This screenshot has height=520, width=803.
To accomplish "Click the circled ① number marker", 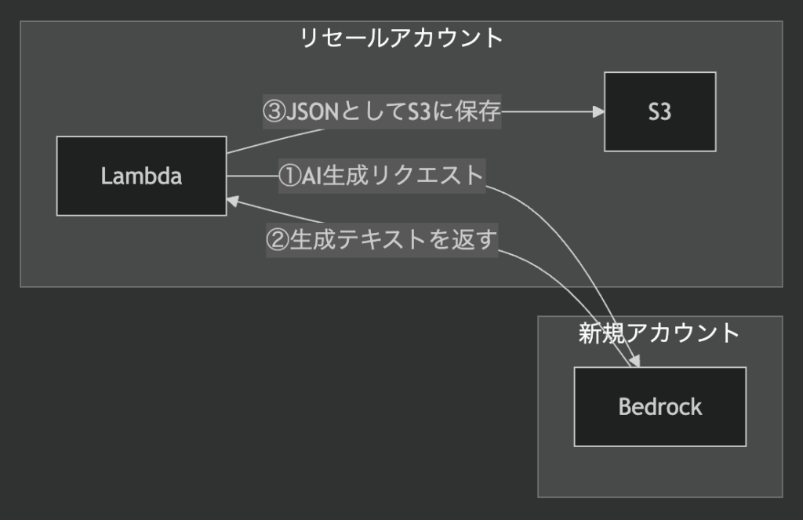I will [289, 176].
